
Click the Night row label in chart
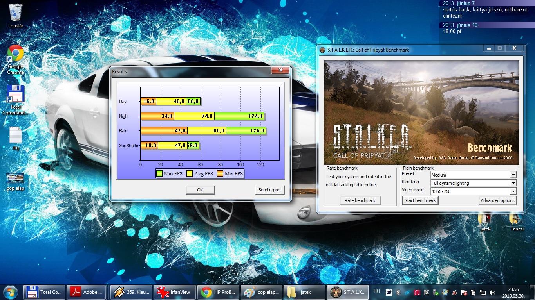tap(124, 116)
